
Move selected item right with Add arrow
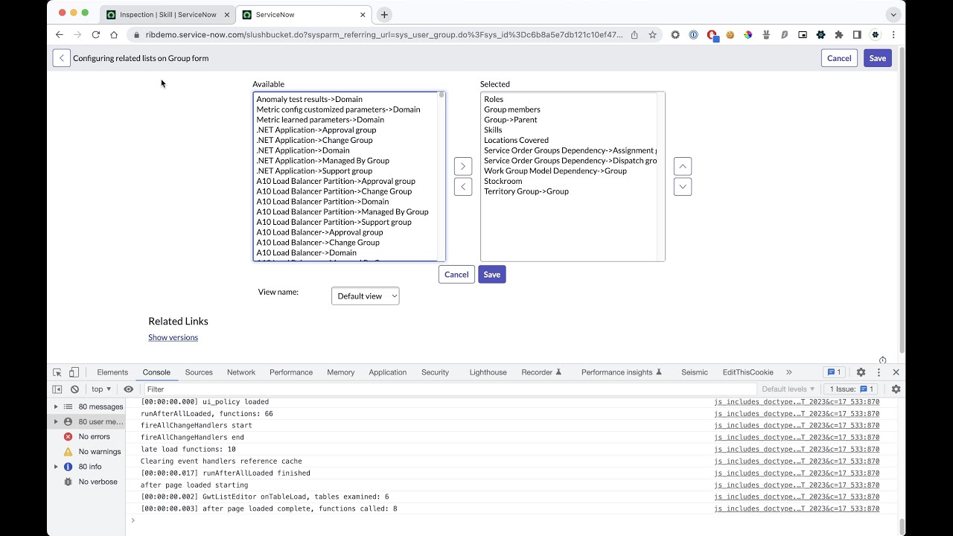click(x=463, y=166)
